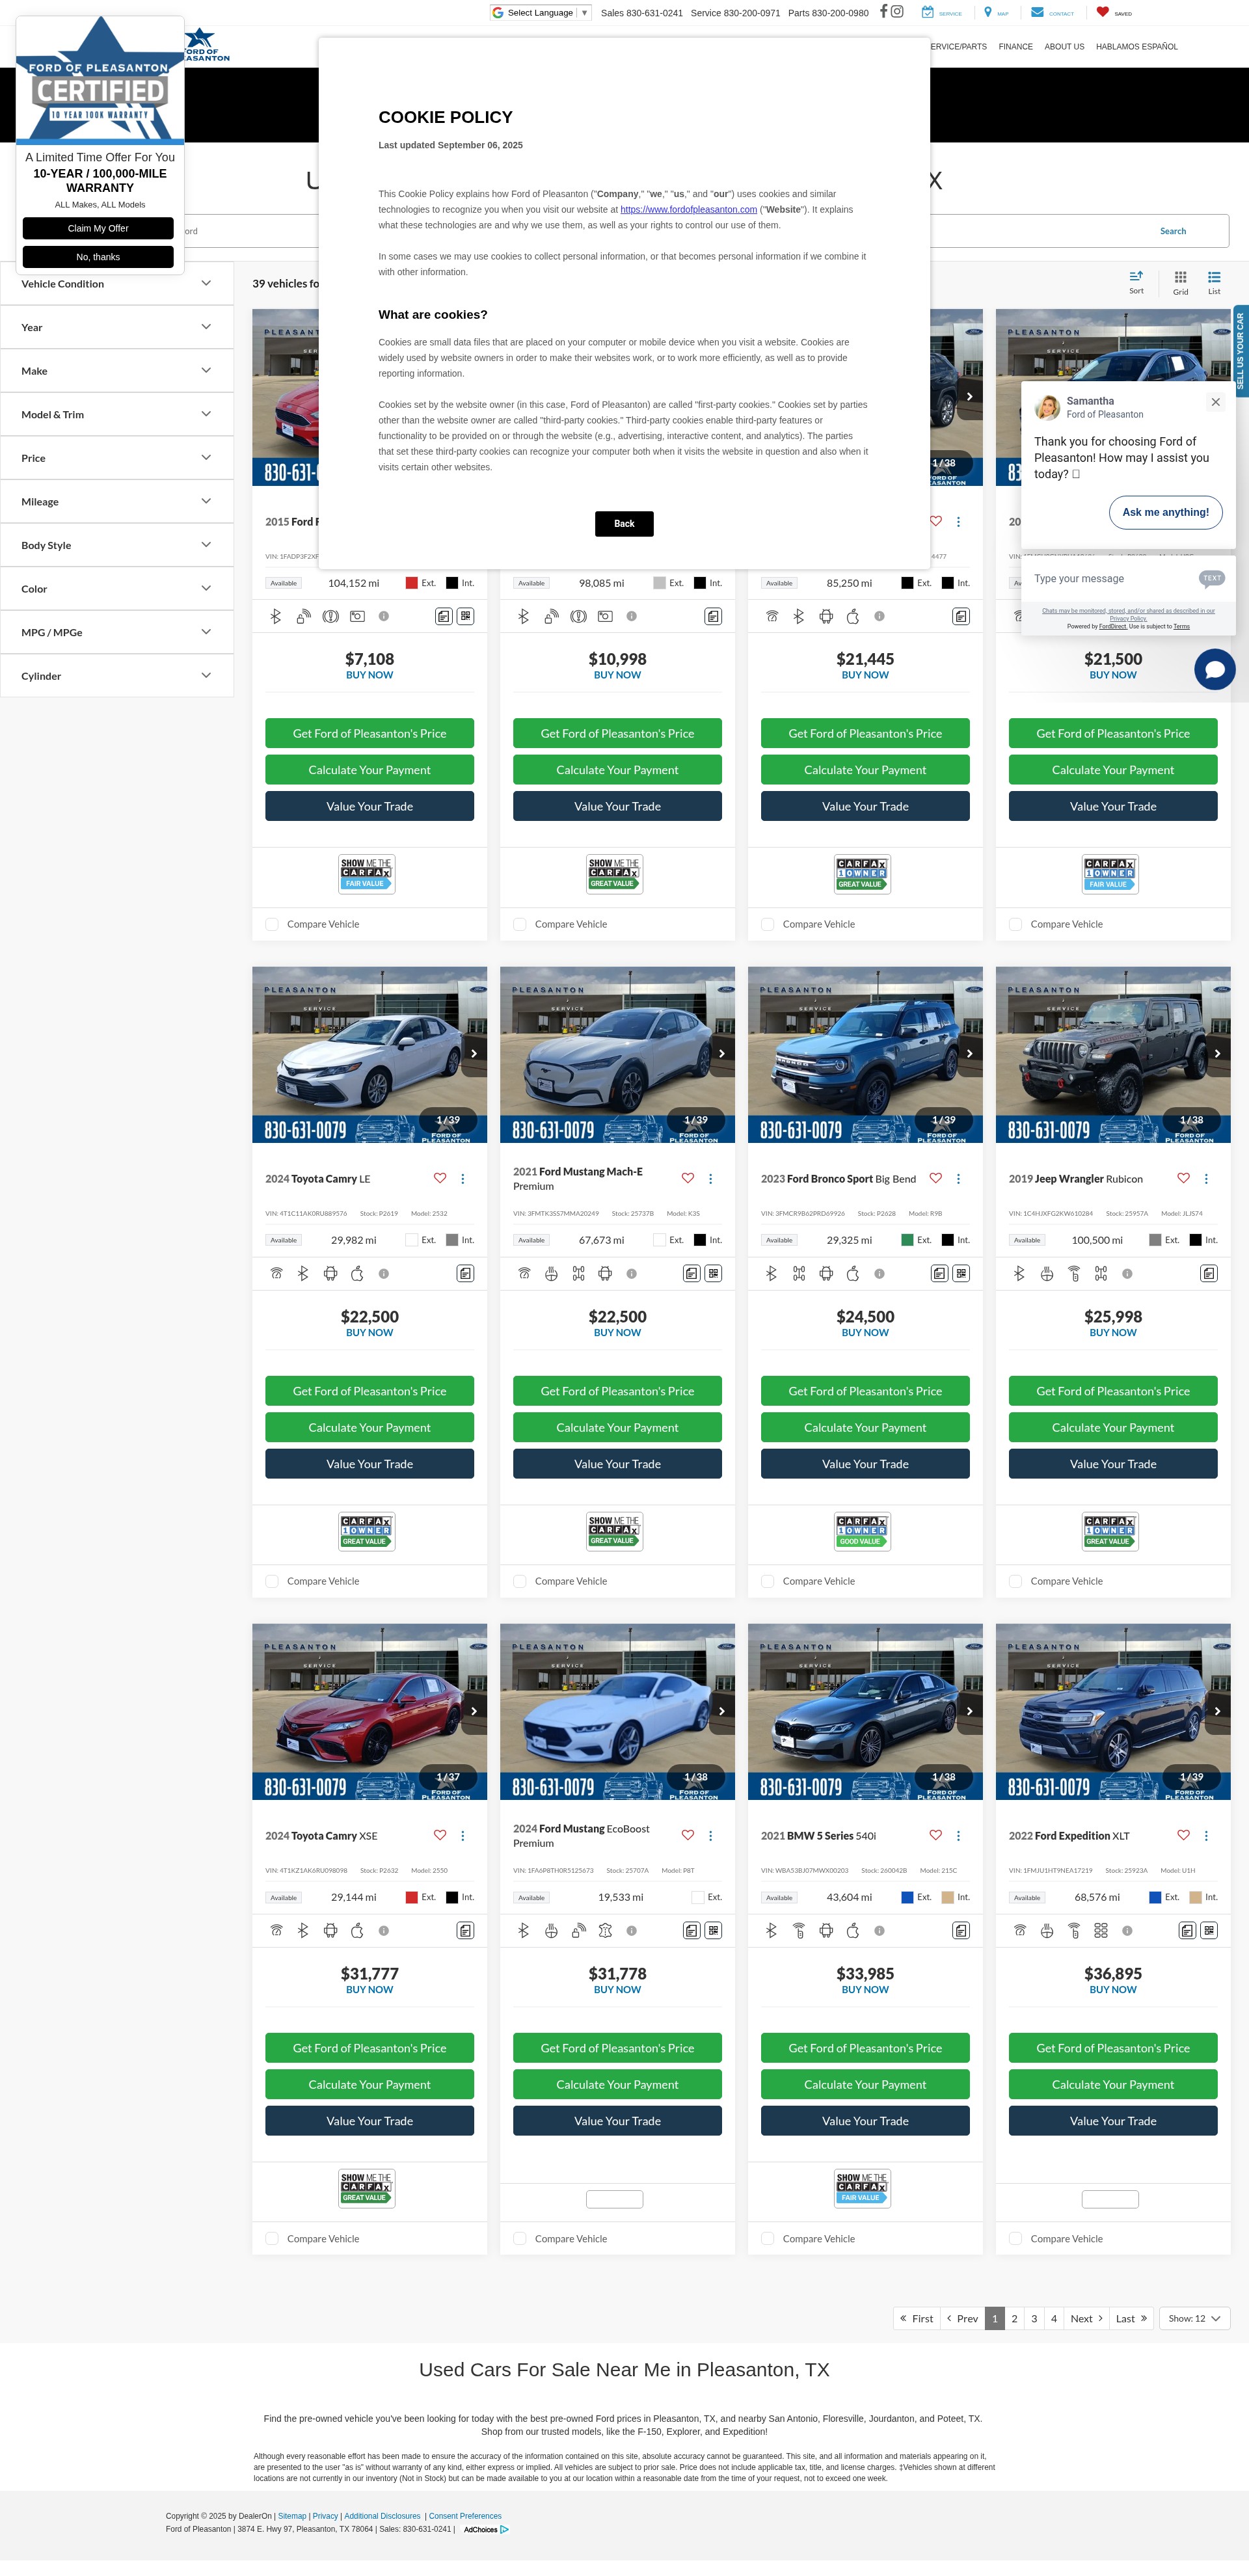Check Compare Vehicle for the $10,998 car
Screen dimensions: 1249x2576
[x=520, y=924]
